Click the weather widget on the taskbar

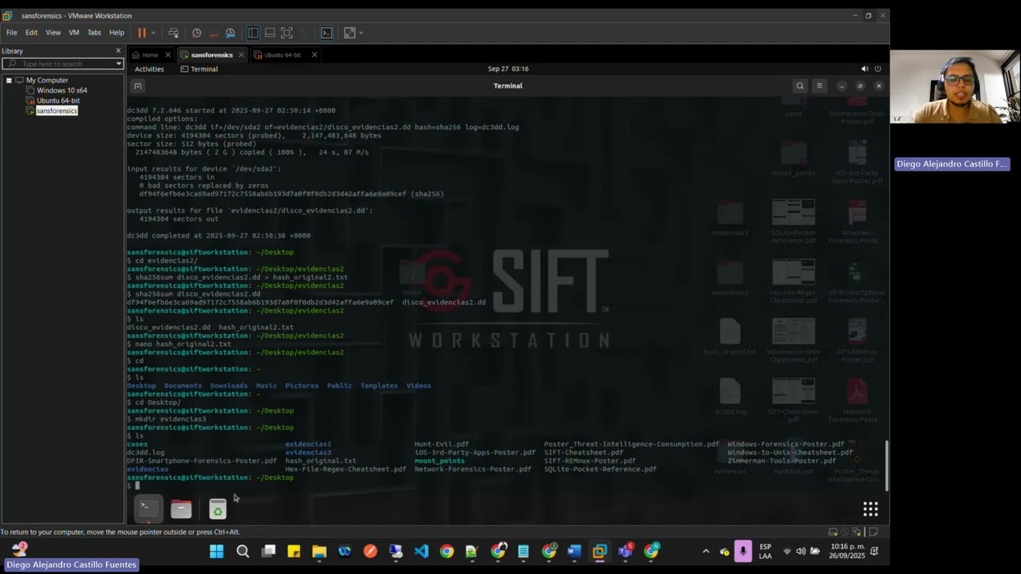pyautogui.click(x=19, y=550)
